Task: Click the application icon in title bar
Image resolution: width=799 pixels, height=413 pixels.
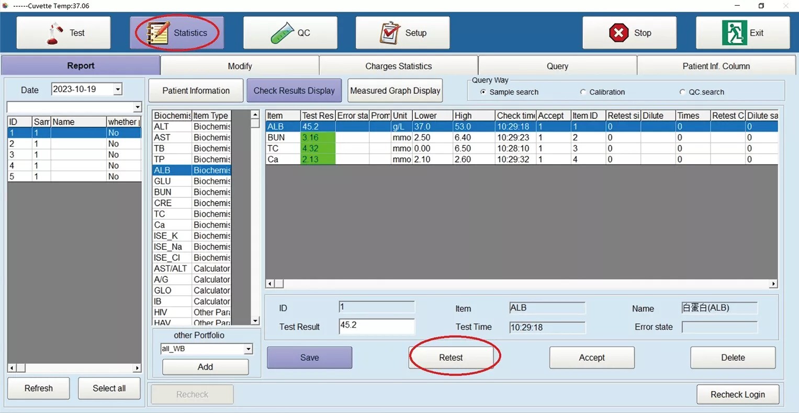Action: [6, 6]
